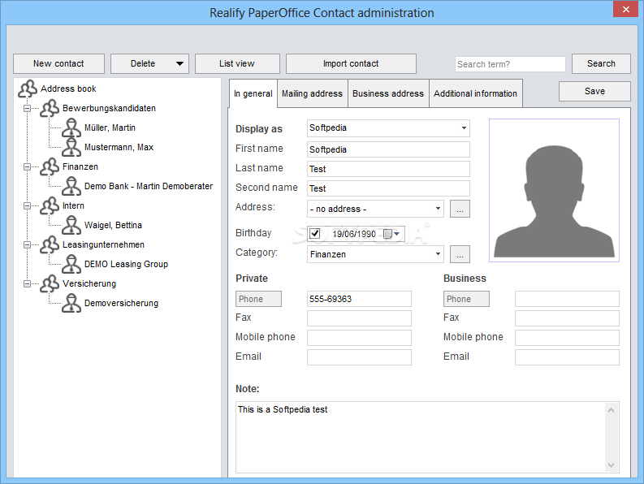The height and width of the screenshot is (484, 644).
Task: Select Demoversicherung contact
Action: [x=121, y=303]
